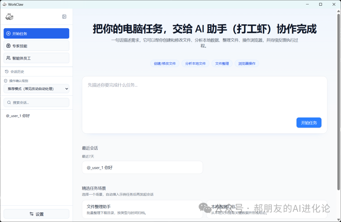Click the shield icon next to 操作确认级别
The image size is (341, 222).
click(6, 81)
